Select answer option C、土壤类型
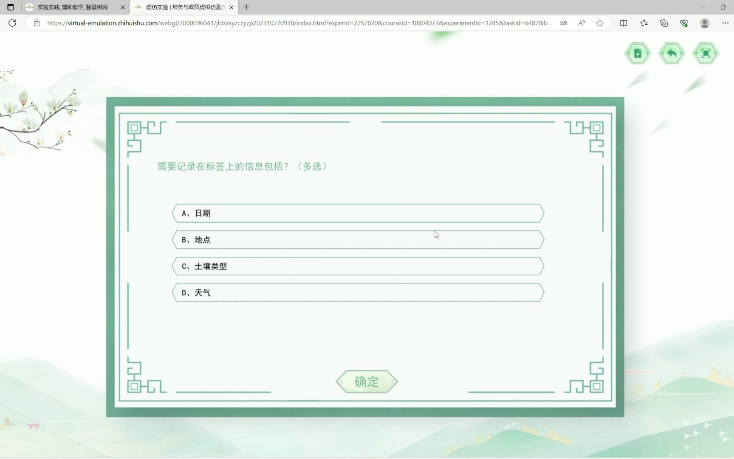 tap(358, 266)
